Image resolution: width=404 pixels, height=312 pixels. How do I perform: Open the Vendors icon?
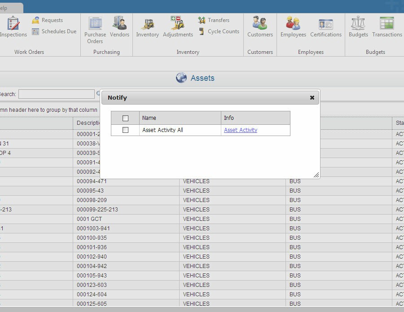point(119,24)
